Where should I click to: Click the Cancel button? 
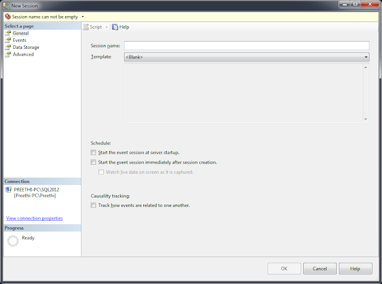pyautogui.click(x=320, y=268)
